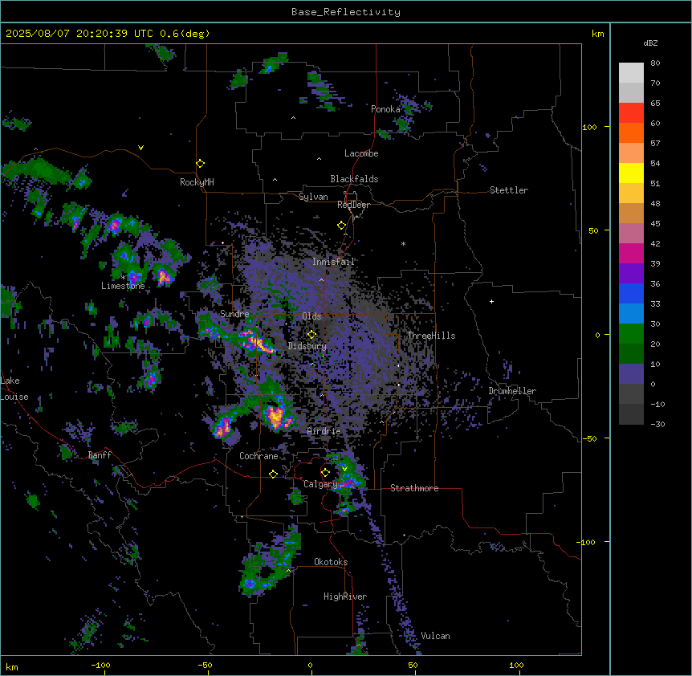Click the Ponoka town label
This screenshot has height=676, width=692.
385,109
